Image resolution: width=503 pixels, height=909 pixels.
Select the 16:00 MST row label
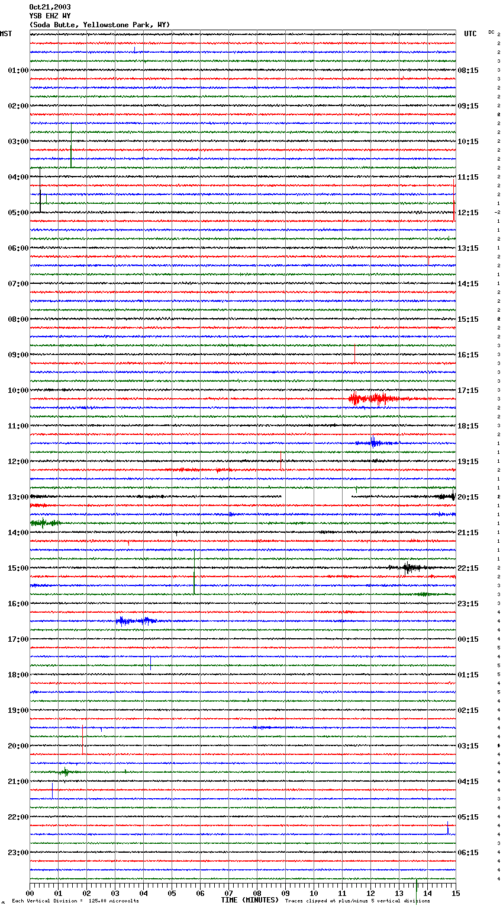(18, 604)
